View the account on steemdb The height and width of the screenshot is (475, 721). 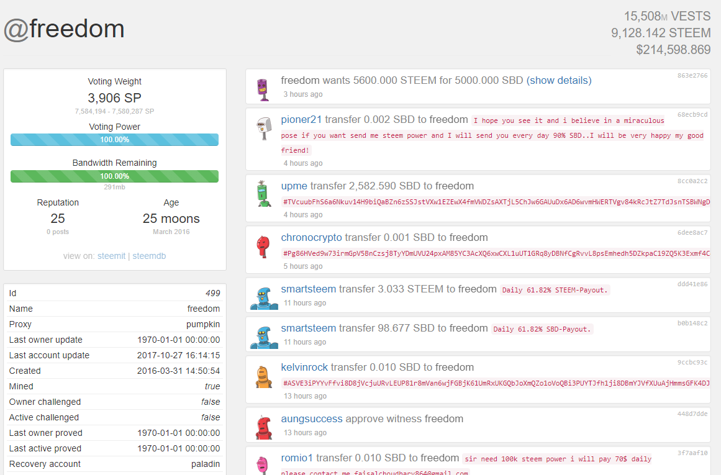coord(149,256)
